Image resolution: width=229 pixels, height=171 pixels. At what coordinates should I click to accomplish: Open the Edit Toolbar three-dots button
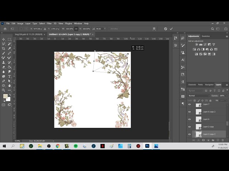[9, 90]
